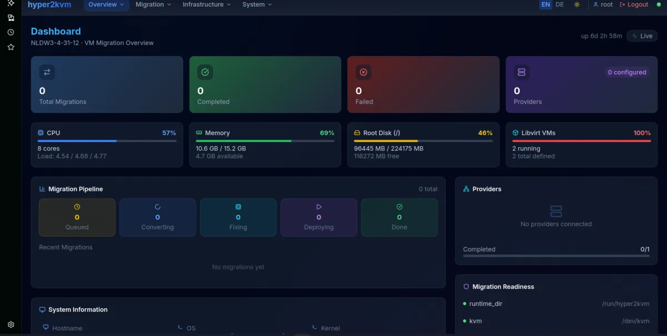Click the Completed providers progress bar
Screen dimensions: 667x336
556,256
